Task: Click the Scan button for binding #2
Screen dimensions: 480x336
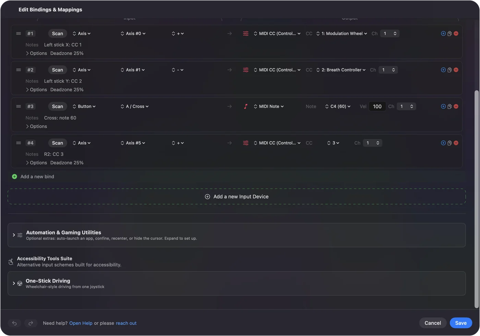Action: coord(57,70)
